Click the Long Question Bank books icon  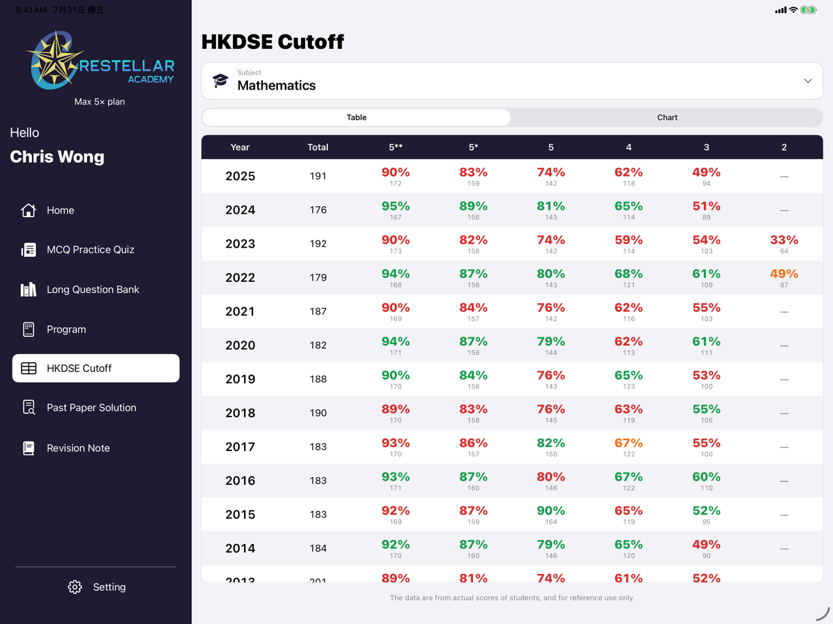[x=29, y=289]
